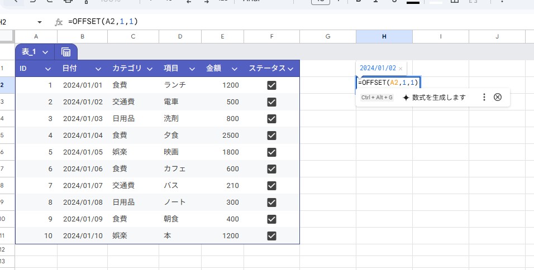Click the table view calculator icon
Screen dimensions: 534x270
click(x=66, y=52)
